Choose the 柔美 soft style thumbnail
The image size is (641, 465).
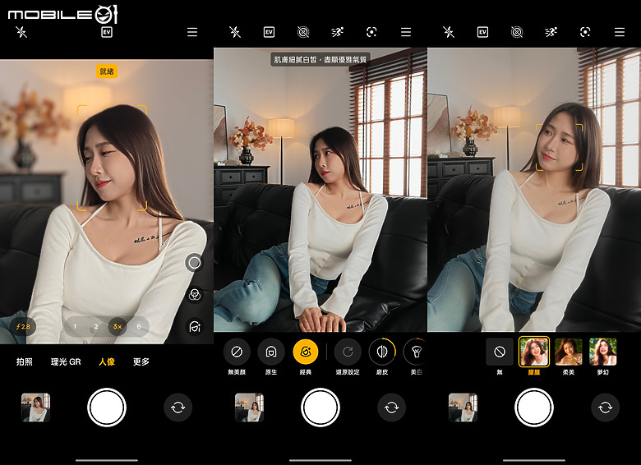click(568, 352)
